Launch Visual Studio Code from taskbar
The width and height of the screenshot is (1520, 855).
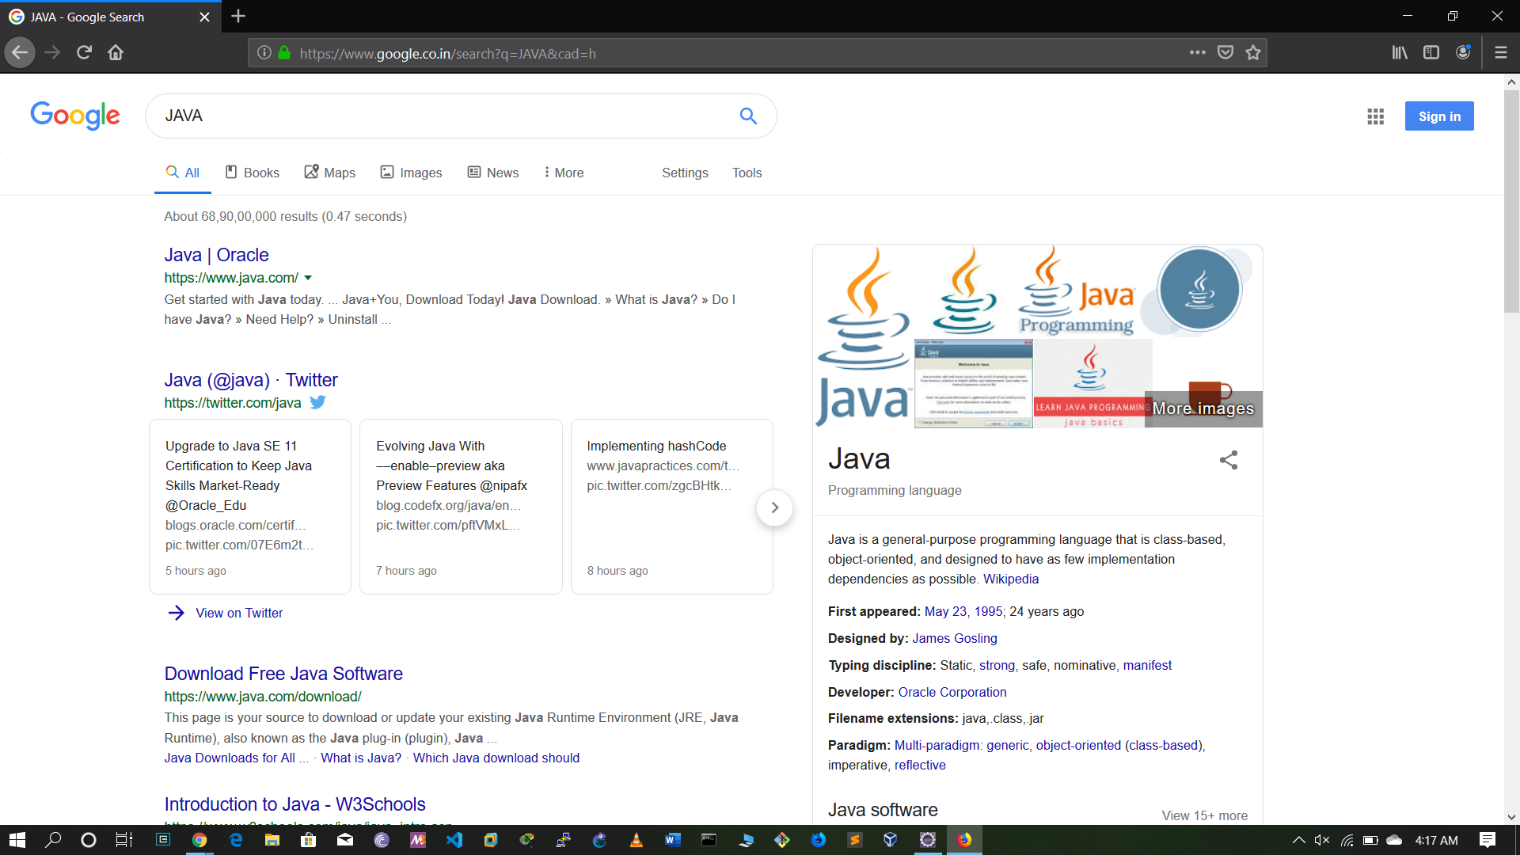[x=454, y=840]
